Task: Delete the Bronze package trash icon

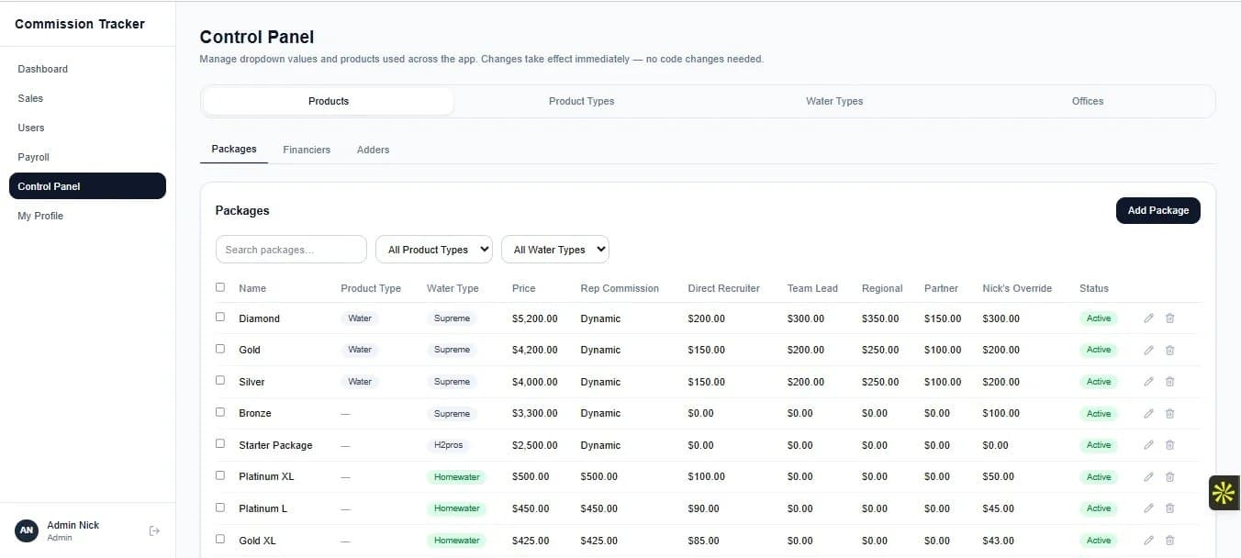Action: [1169, 413]
